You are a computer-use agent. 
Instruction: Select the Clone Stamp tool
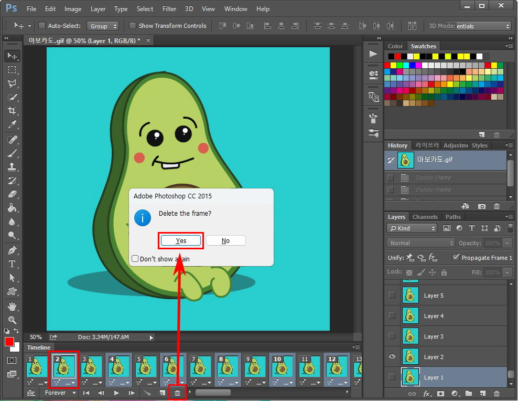pyautogui.click(x=12, y=166)
